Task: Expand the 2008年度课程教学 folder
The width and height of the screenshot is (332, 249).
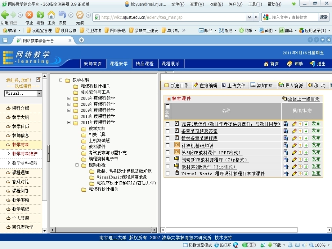Action: [69, 104]
